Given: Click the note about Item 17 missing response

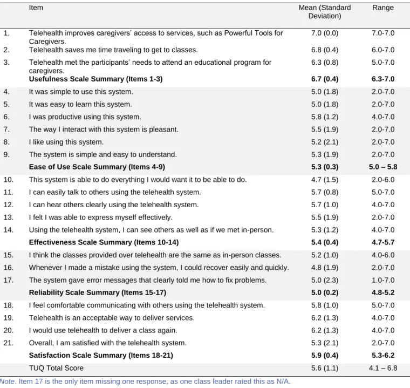Looking at the screenshot, I should point(145,382).
